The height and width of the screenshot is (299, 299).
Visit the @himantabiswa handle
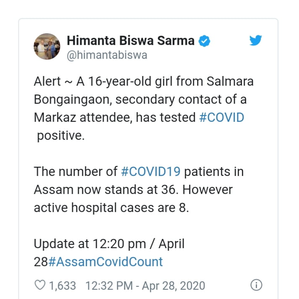pyautogui.click(x=107, y=55)
